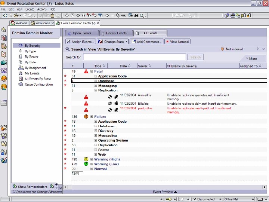
Task: Click the magnifier search toolbar icon
Action: coord(142,16)
